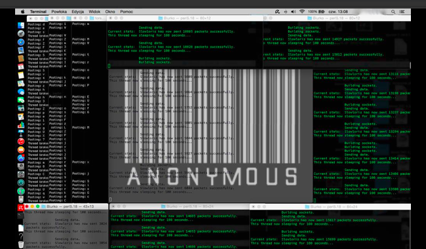426x249 pixels.
Task: Open the Okno menu
Action: click(110, 12)
